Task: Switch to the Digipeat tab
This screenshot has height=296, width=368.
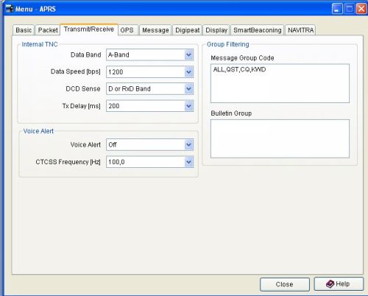Action: [188, 30]
